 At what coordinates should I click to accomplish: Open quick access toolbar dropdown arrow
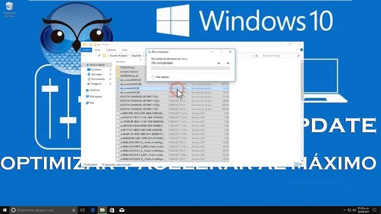(x=99, y=45)
